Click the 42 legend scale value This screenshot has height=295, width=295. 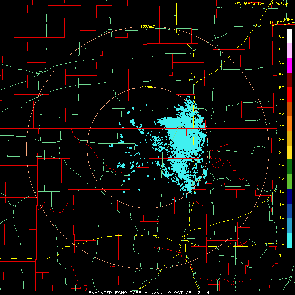pos(282,114)
